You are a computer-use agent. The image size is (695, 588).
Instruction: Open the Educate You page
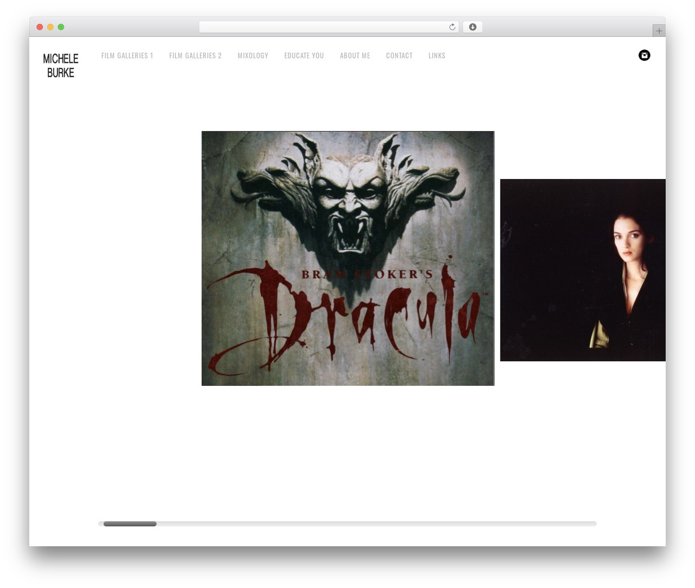pos(304,55)
